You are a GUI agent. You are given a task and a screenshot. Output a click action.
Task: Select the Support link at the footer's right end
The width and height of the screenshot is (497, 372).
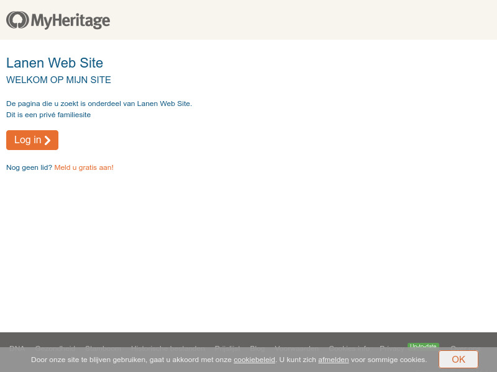[463, 348]
